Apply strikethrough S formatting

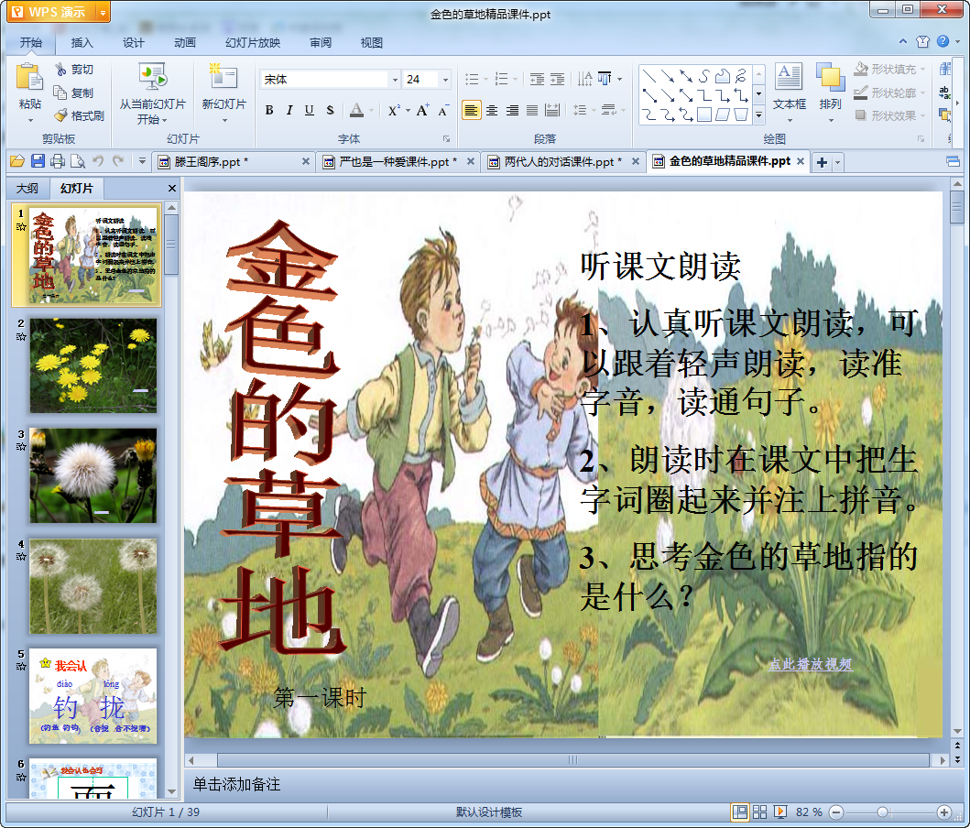click(x=330, y=110)
